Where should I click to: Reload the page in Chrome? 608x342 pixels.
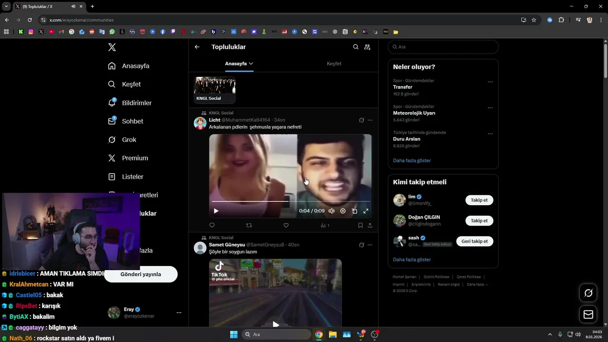coord(29,20)
